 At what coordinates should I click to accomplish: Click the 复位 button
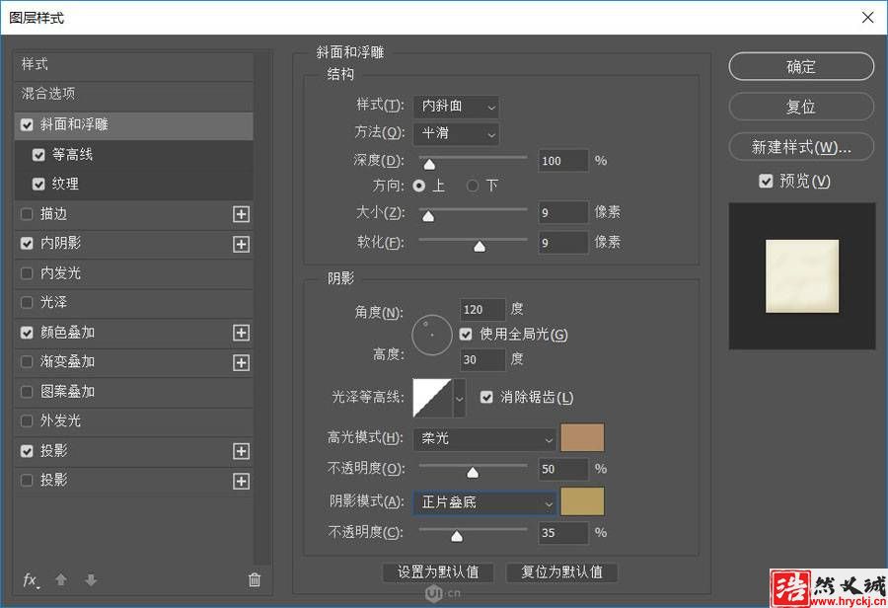(x=801, y=107)
